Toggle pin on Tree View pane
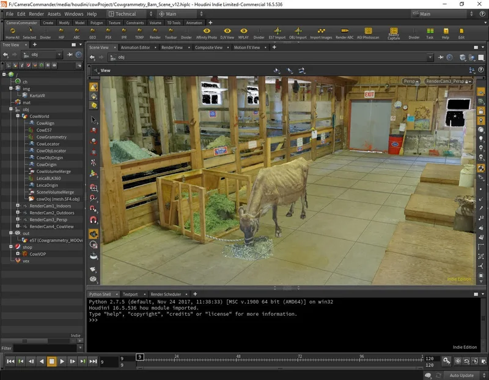489x380 pixels. point(70,54)
